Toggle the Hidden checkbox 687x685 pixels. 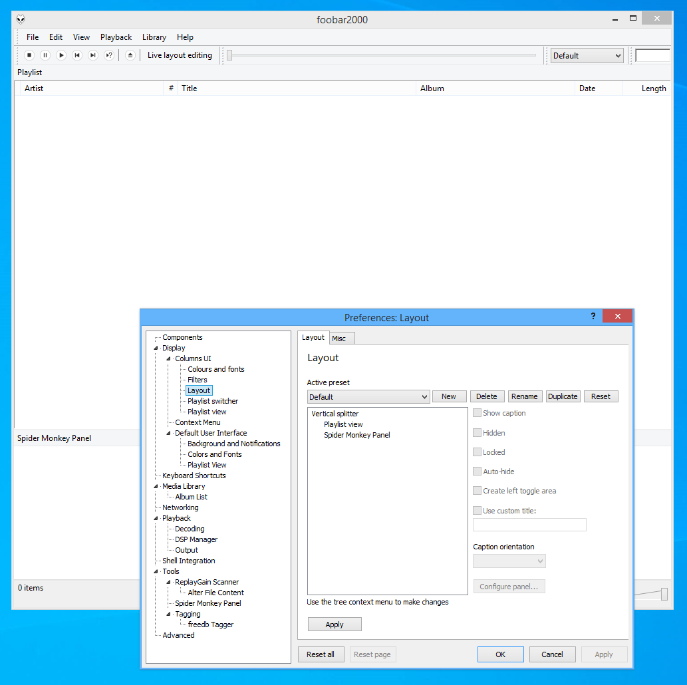click(x=477, y=432)
